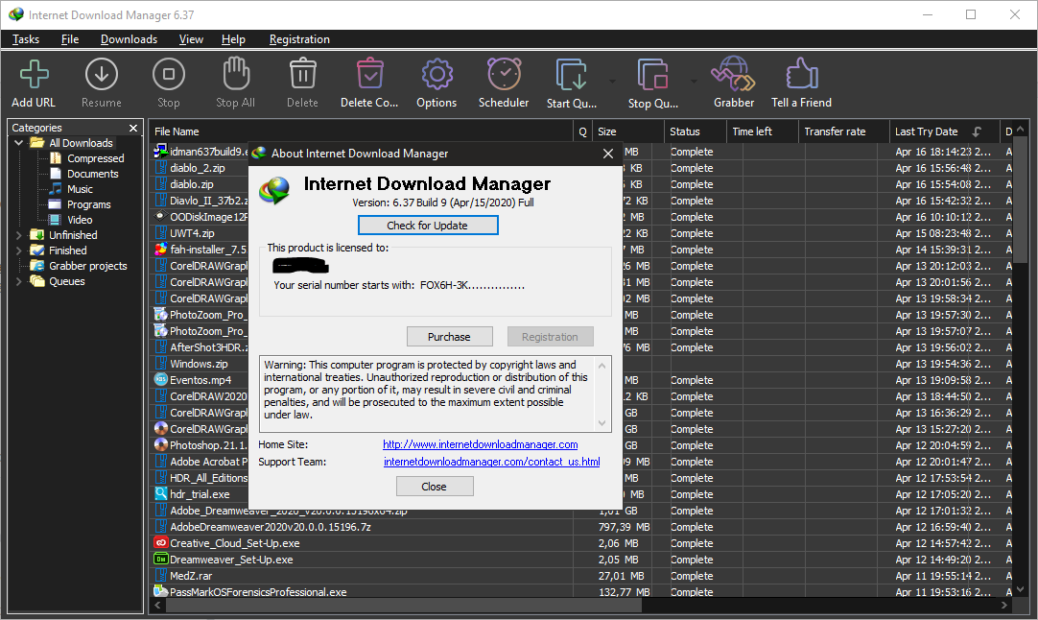Image resolution: width=1038 pixels, height=620 pixels.
Task: Collapse the All Downloads tree node
Action: tap(18, 143)
